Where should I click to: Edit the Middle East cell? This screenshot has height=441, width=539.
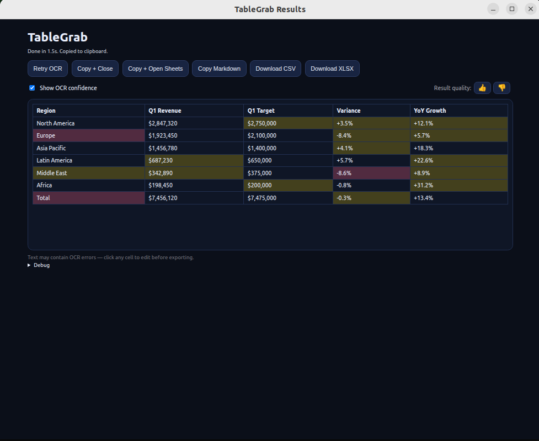coord(89,173)
